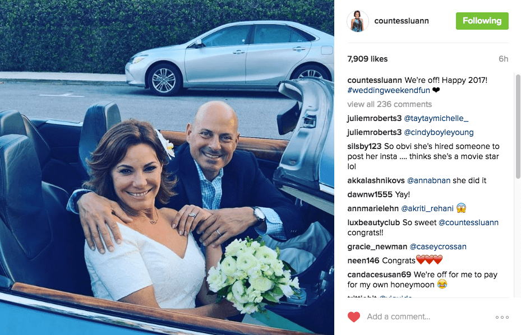Open countessluann's profile picture avatar
The image size is (521, 335).
358,21
